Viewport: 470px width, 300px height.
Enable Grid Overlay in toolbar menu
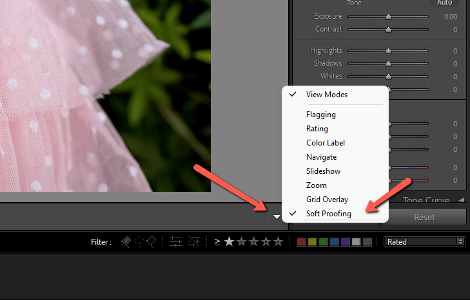[x=335, y=200]
